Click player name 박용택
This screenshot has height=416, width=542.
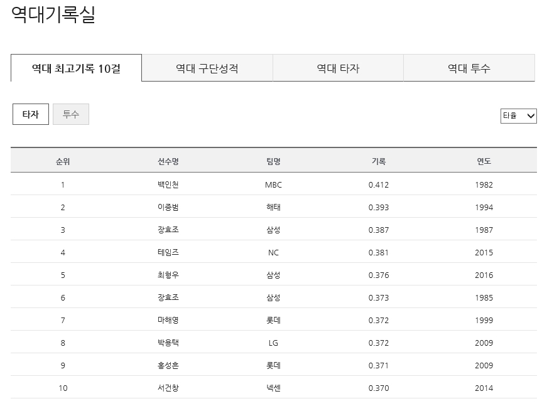click(x=168, y=343)
